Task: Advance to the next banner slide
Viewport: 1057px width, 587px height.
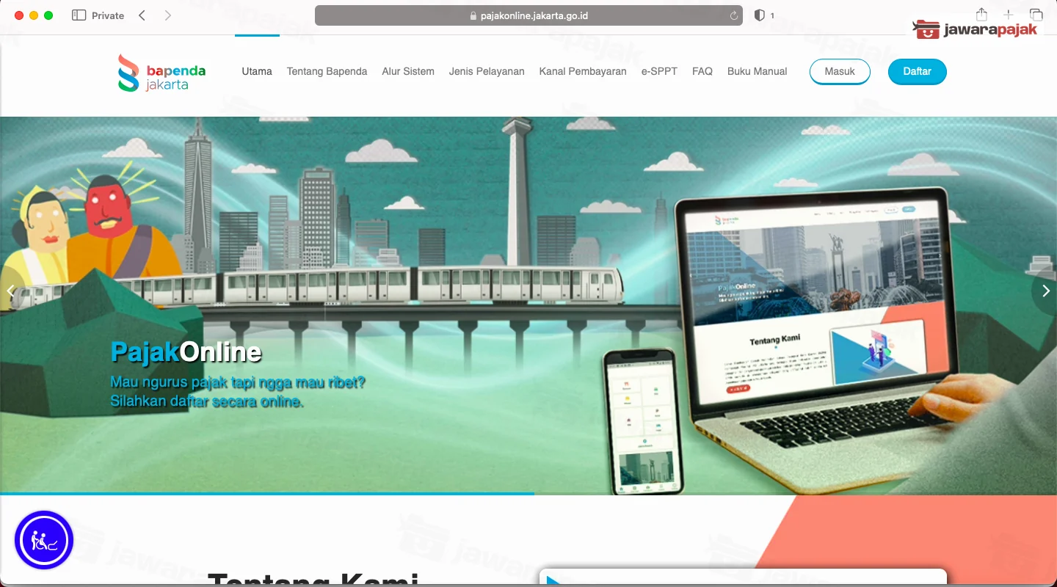Action: 1046,291
